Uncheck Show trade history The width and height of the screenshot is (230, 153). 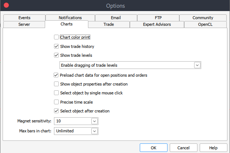pos(56,46)
